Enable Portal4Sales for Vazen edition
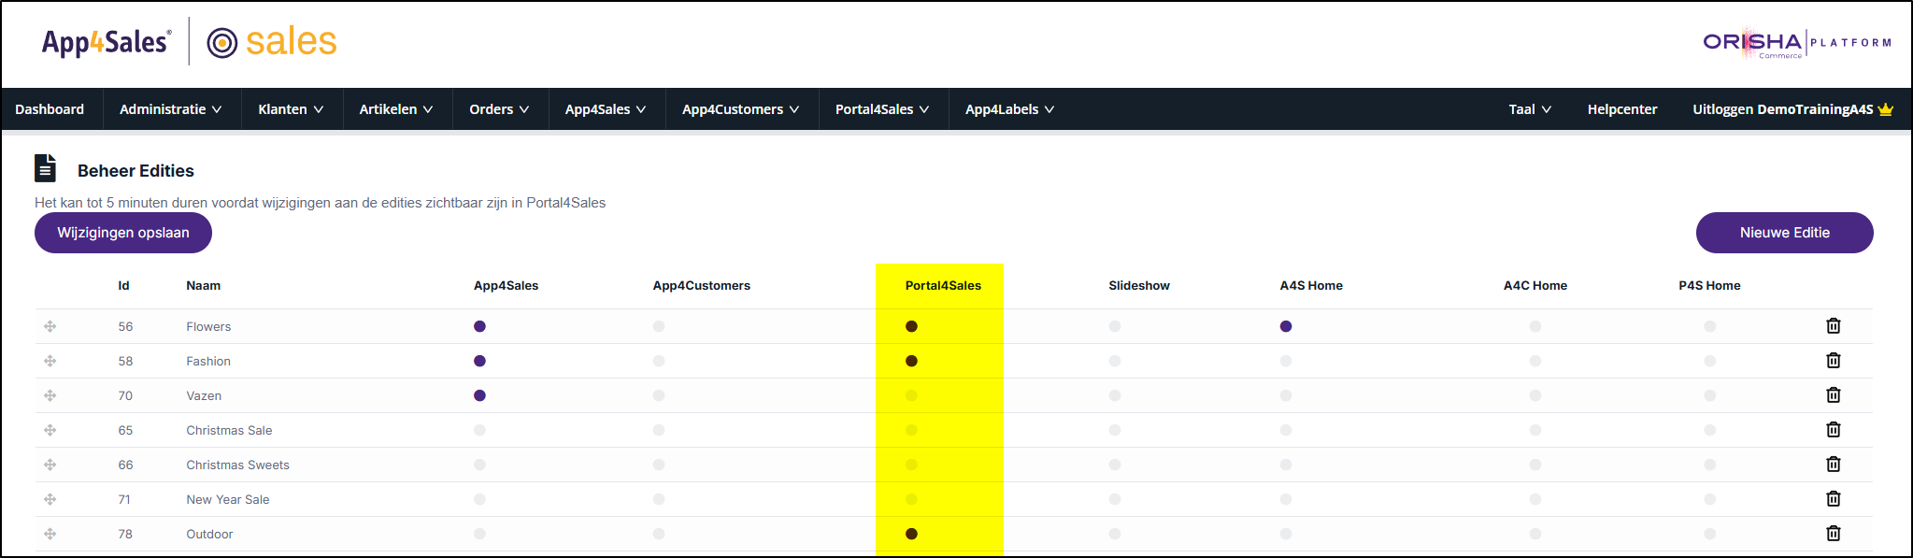The width and height of the screenshot is (1913, 558). pos(911,395)
